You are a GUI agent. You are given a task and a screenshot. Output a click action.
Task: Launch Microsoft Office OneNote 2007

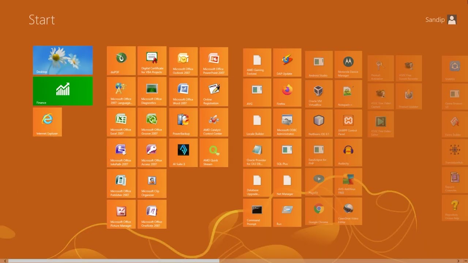pos(152,214)
